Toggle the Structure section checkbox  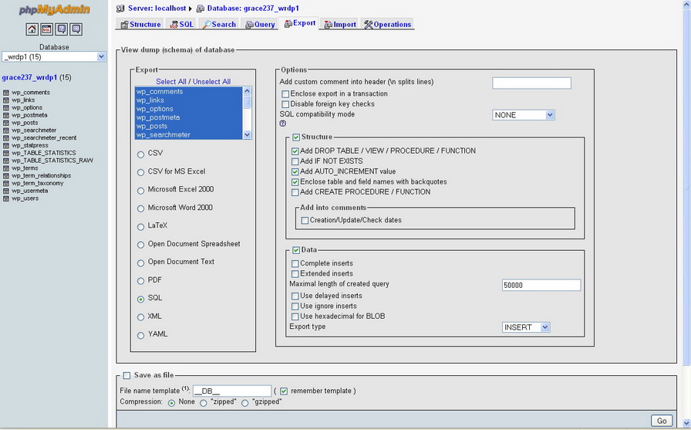[296, 137]
